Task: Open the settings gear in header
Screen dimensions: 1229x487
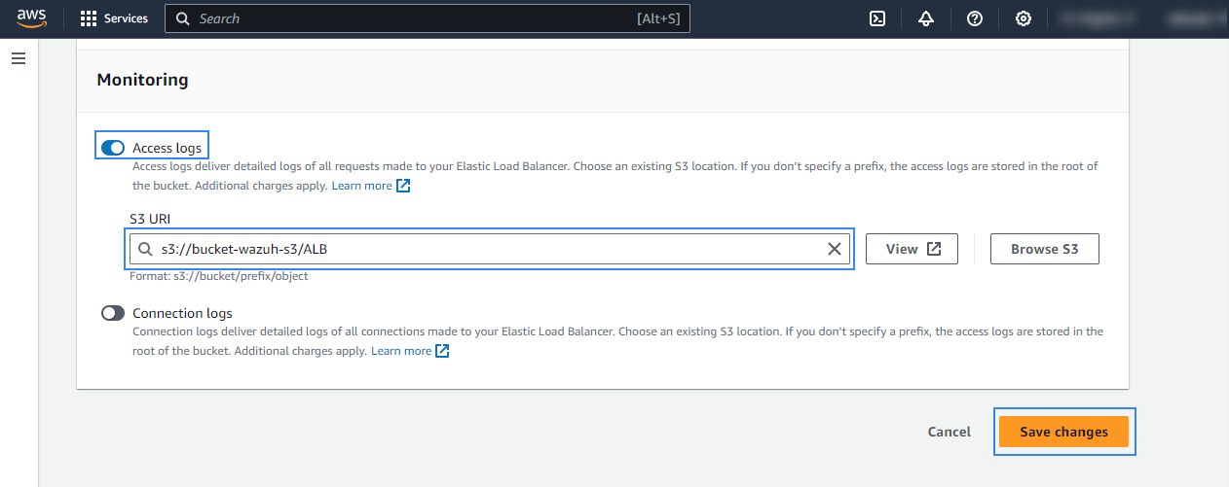Action: point(1024,18)
